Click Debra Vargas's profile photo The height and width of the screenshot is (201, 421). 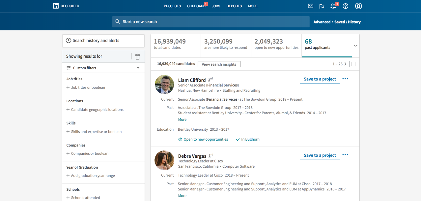164,160
